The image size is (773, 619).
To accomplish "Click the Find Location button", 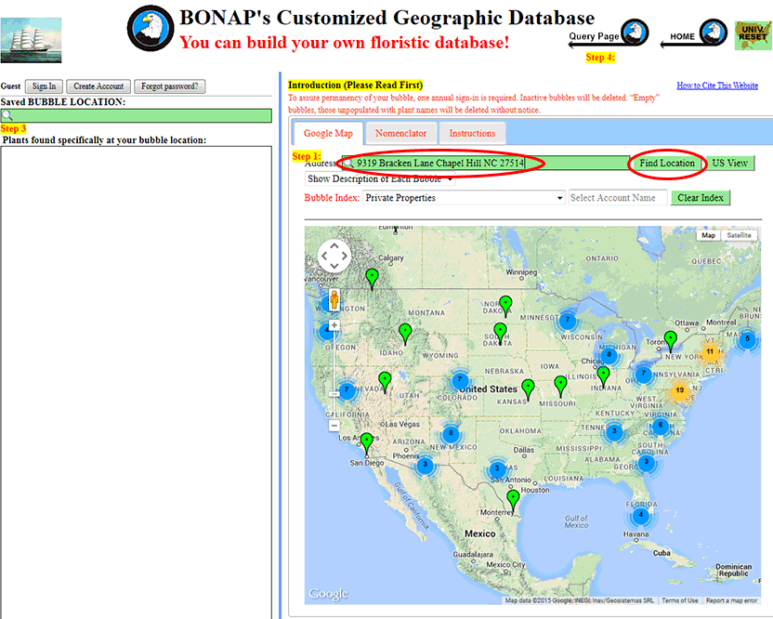I will click(667, 163).
